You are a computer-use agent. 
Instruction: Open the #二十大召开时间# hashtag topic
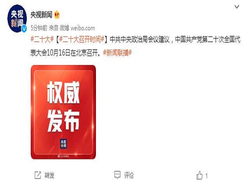tap(82, 39)
